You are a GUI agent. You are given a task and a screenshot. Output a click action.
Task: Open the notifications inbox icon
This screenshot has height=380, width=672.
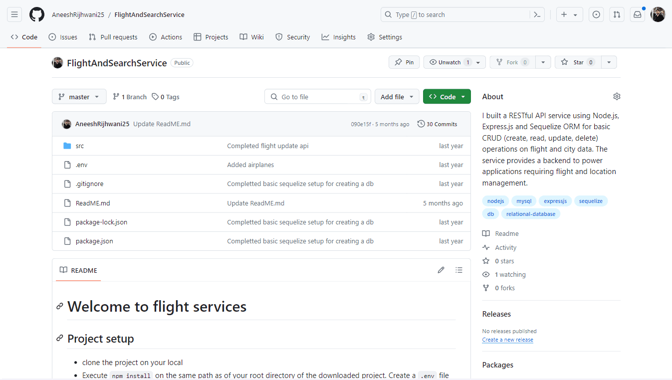(x=637, y=14)
